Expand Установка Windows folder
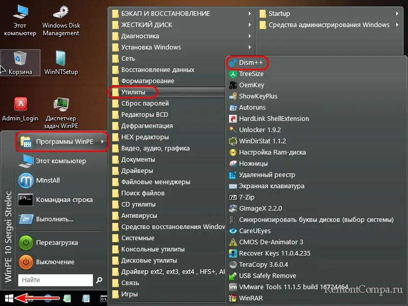Image resolution: width=408 pixels, height=306 pixels. tap(182, 47)
